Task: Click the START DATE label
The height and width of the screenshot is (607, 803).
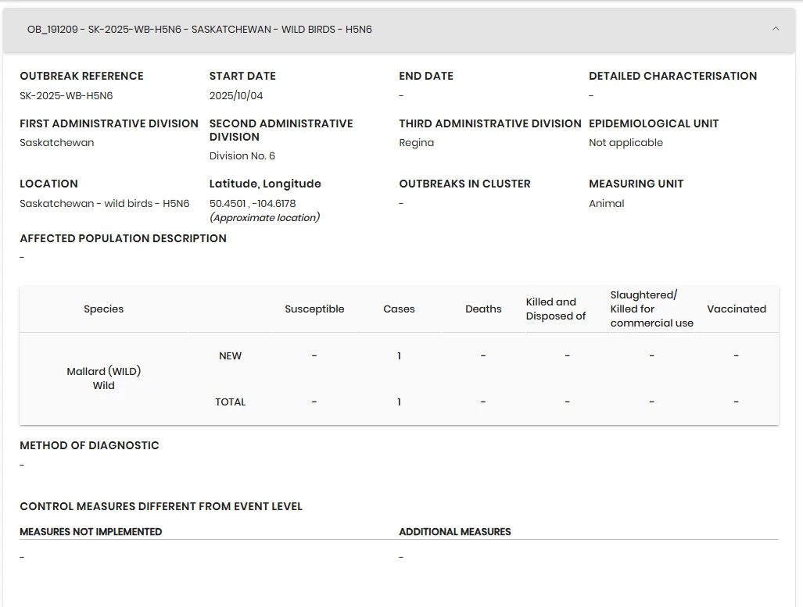Action: (242, 76)
